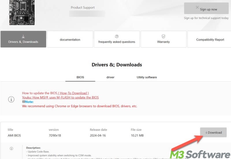Click the M3 Software logo
This screenshot has height=159, width=231.
click(199, 153)
